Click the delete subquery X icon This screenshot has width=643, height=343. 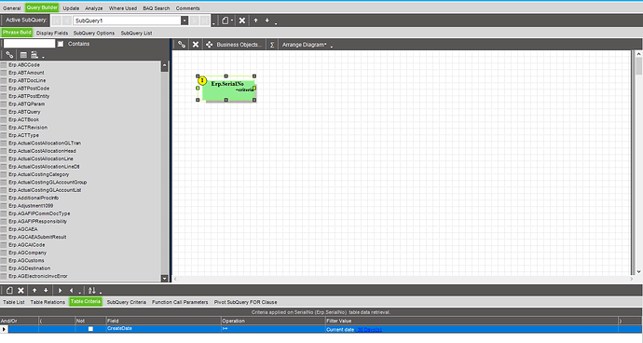click(x=242, y=21)
